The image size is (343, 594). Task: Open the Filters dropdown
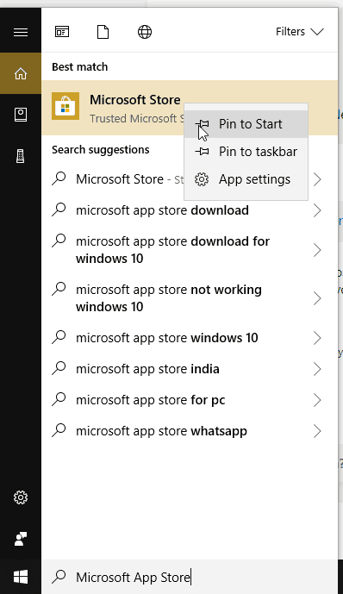pos(300,31)
